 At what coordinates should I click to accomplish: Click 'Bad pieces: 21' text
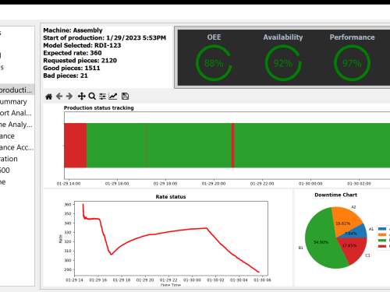(x=66, y=76)
